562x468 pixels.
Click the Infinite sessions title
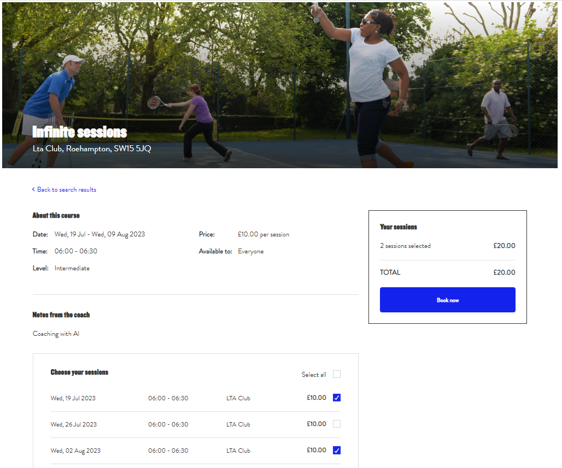(80, 132)
